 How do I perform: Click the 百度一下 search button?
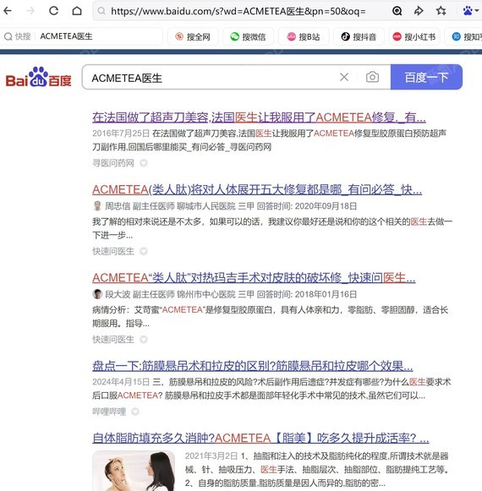[x=426, y=77]
